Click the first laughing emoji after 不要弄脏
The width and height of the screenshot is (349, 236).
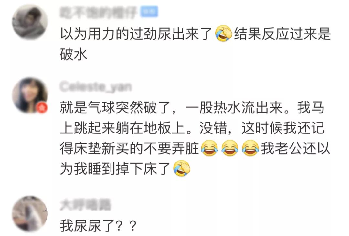(209, 148)
